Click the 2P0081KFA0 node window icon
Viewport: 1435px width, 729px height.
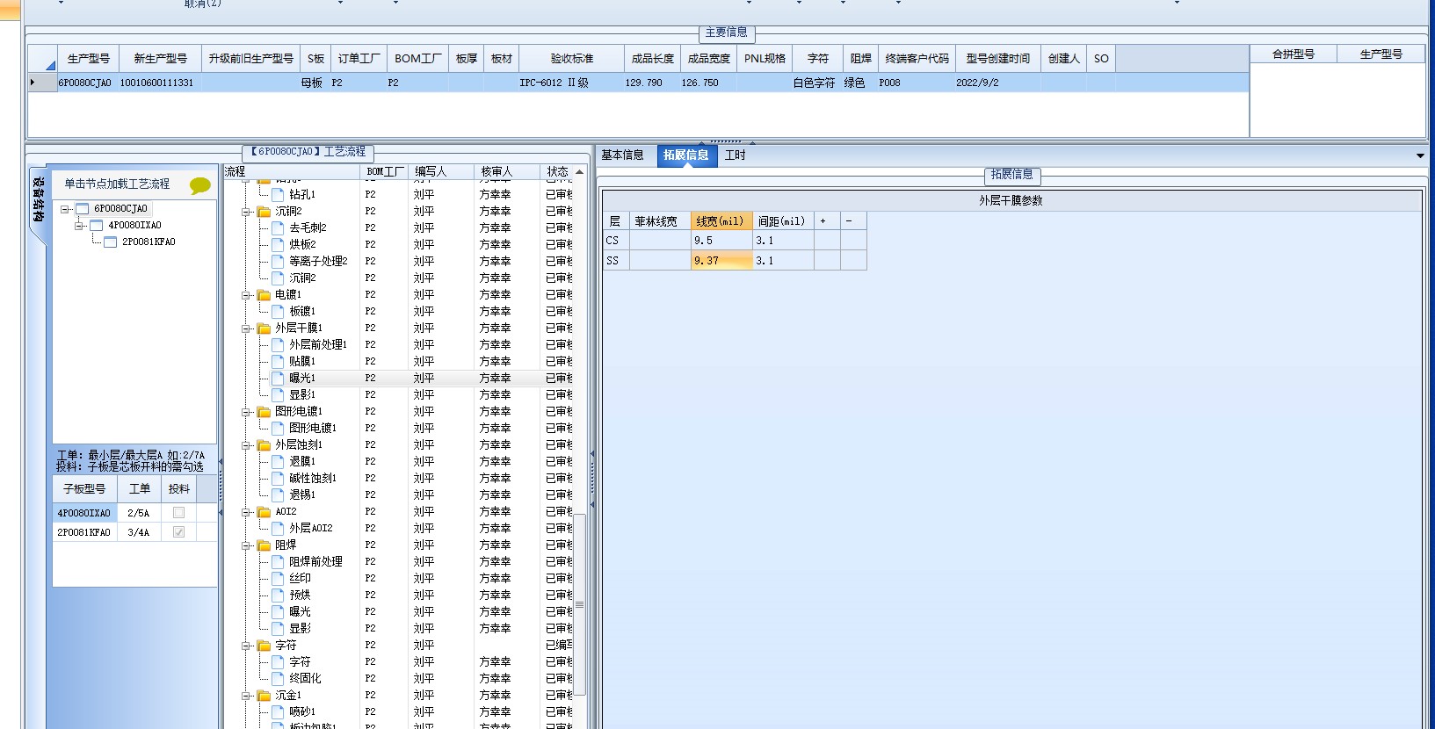click(111, 242)
